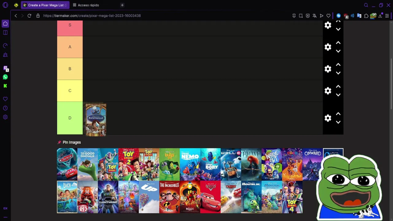The width and height of the screenshot is (393, 221).
Task: Open GX Cleaner broom icon
Action: [5, 55]
